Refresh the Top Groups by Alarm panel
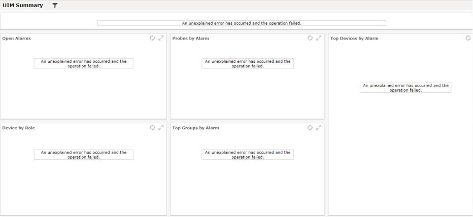The height and width of the screenshot is (217, 473). 310,127
